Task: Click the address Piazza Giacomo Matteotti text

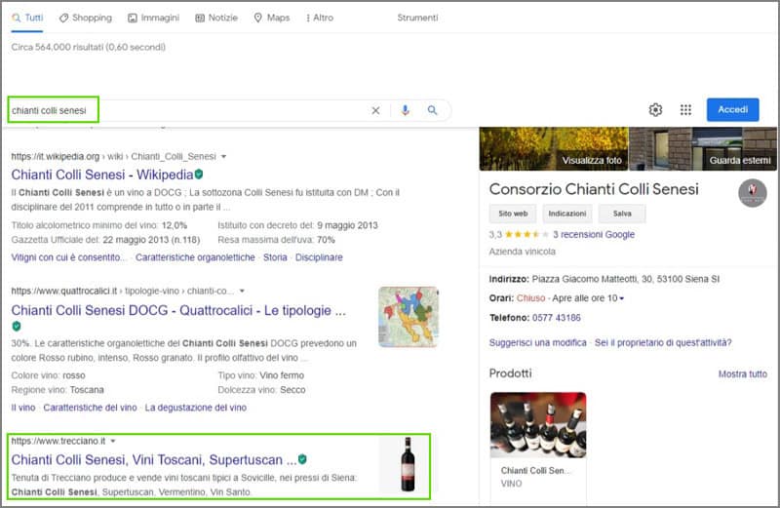Action: tap(625, 279)
